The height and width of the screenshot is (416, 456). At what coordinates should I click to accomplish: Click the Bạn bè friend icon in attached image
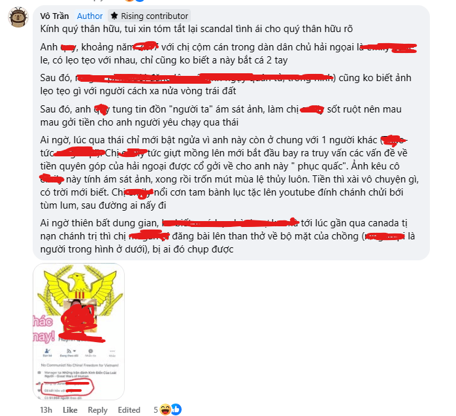point(48,351)
